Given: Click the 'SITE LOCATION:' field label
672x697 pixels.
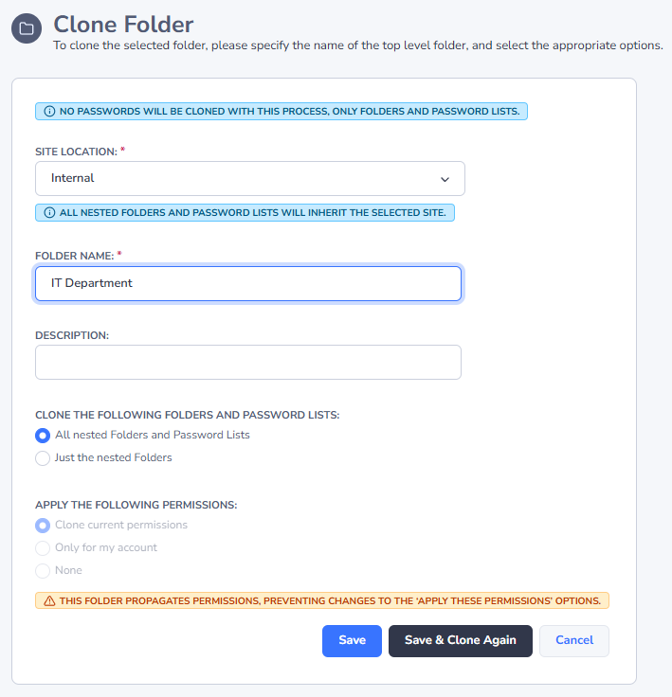Looking at the screenshot, I should click(76, 152).
